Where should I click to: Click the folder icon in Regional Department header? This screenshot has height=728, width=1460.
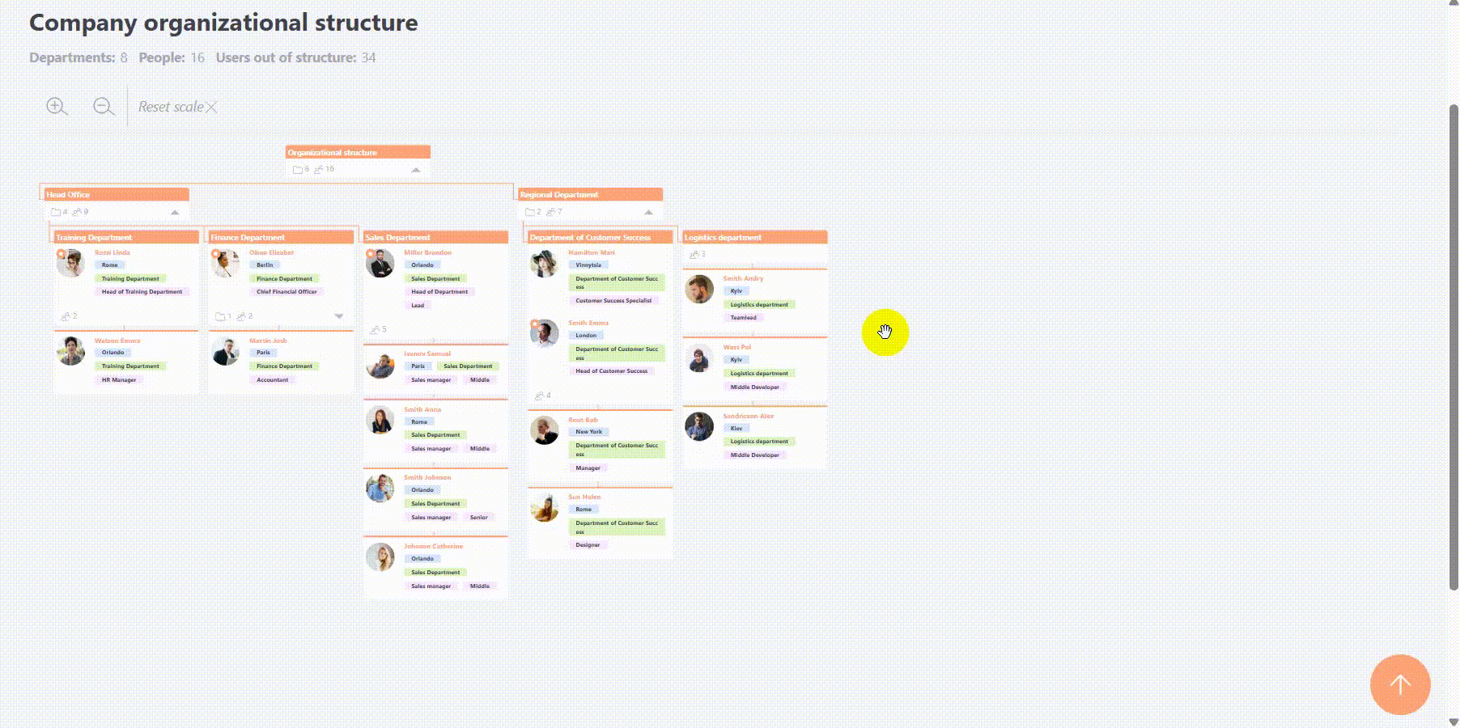pos(529,212)
